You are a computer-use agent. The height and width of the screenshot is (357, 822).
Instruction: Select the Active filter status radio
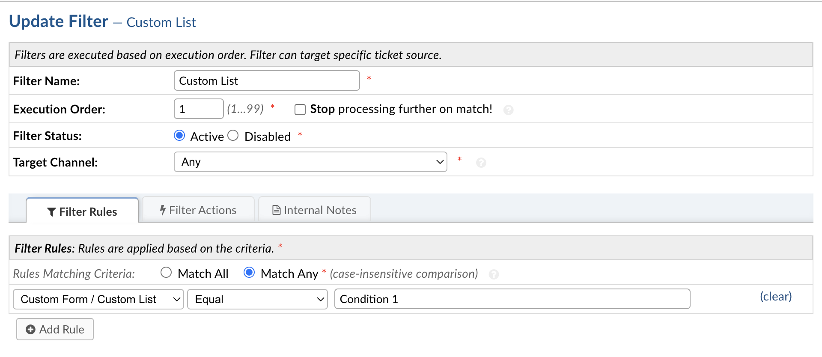point(179,136)
